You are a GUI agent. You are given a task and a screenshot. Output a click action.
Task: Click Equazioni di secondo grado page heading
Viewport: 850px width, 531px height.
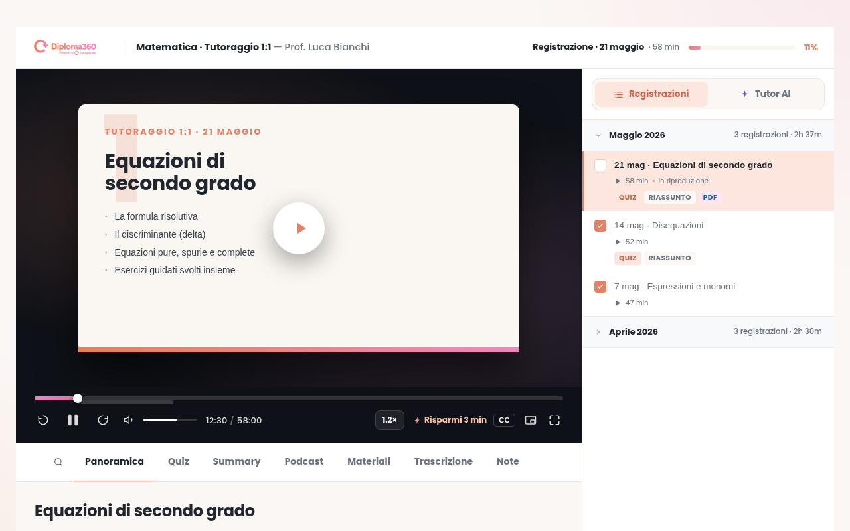(145, 511)
